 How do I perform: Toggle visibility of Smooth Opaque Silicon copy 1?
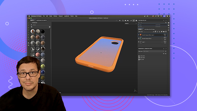[x=139, y=35]
